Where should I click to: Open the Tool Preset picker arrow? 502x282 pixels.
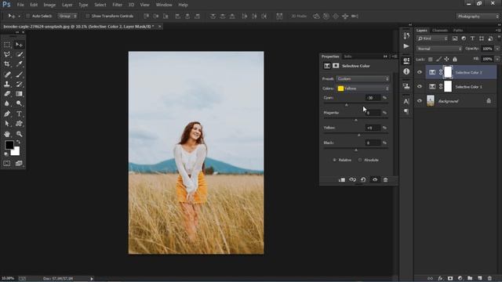pyautogui.click(x=19, y=16)
